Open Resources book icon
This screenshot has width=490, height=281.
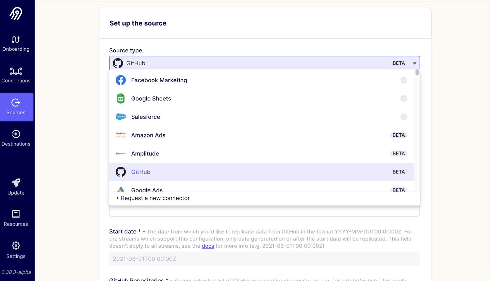(x=16, y=214)
